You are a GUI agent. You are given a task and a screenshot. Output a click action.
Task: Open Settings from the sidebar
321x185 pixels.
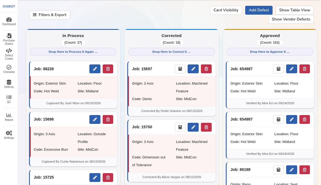[9, 135]
